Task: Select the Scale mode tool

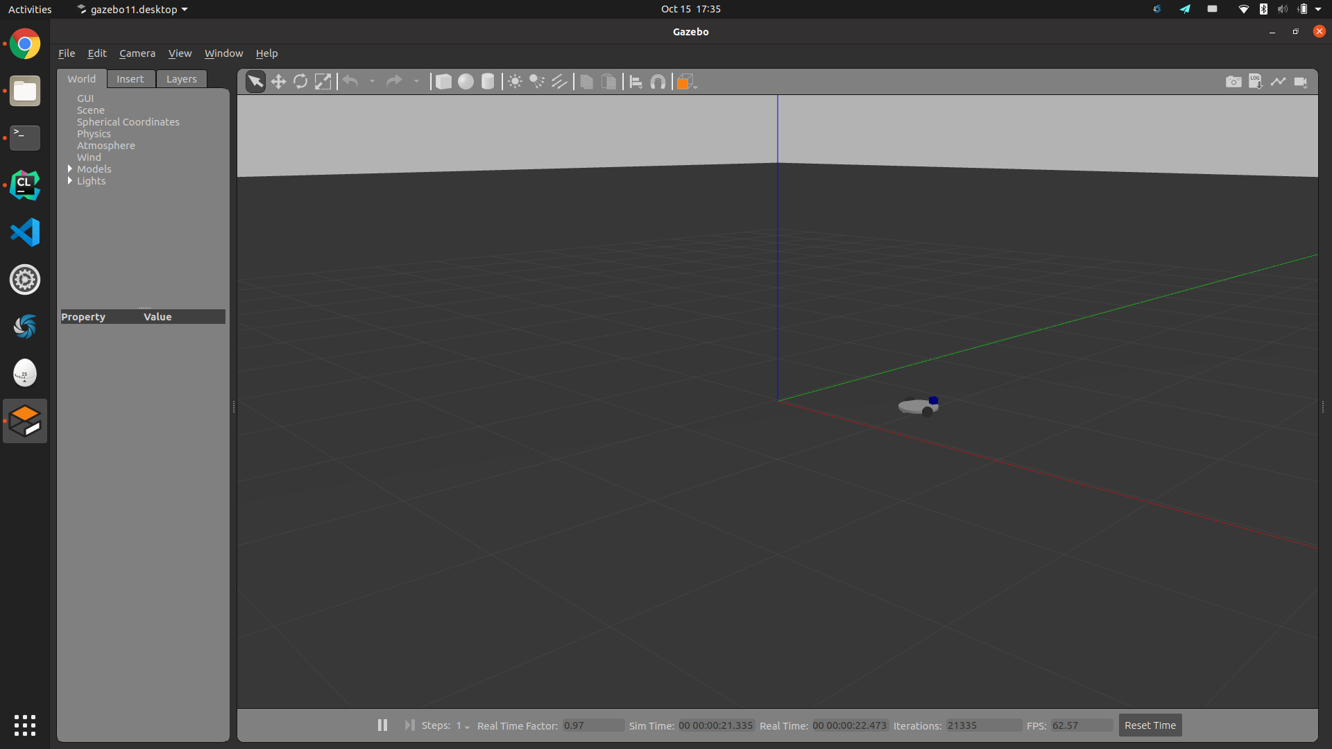Action: [x=323, y=82]
